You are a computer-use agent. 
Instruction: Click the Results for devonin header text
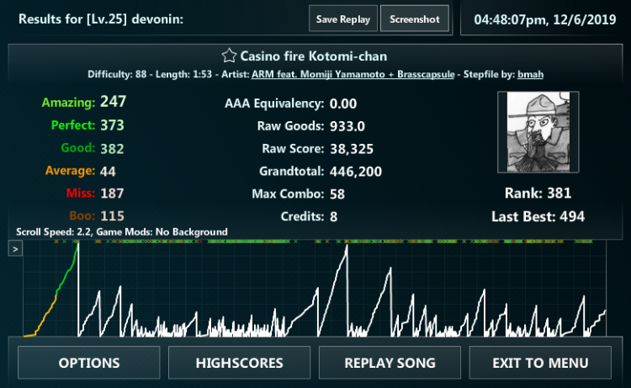click(x=101, y=19)
